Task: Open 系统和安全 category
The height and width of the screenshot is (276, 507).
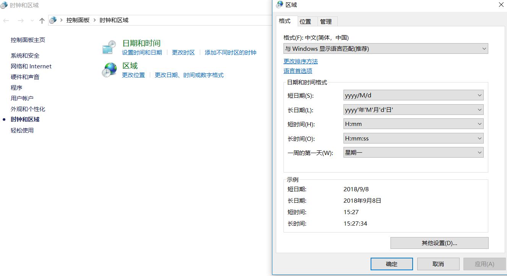Action: [x=25, y=56]
